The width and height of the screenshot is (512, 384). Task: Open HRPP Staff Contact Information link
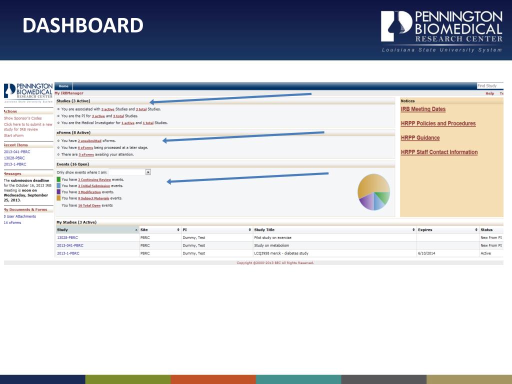[x=439, y=152]
